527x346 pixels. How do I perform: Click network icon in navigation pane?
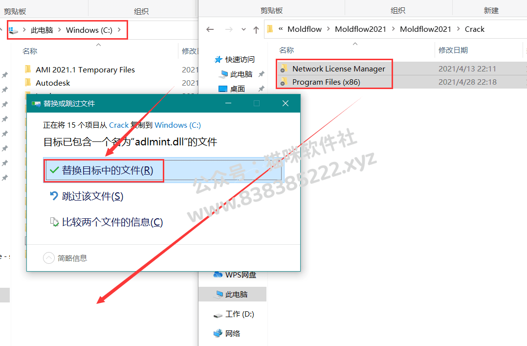click(x=218, y=333)
